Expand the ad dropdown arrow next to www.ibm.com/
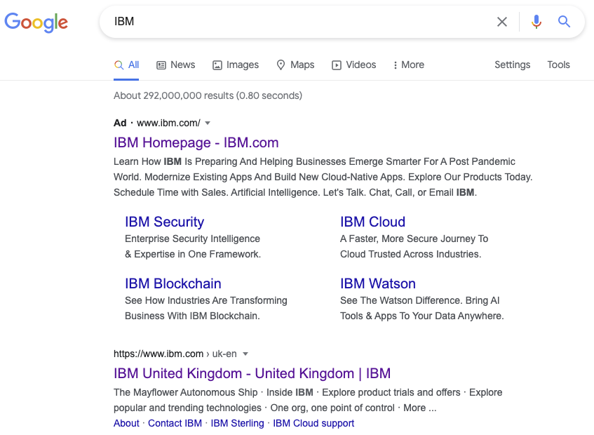Screen dimensions: 594x435 208,123
